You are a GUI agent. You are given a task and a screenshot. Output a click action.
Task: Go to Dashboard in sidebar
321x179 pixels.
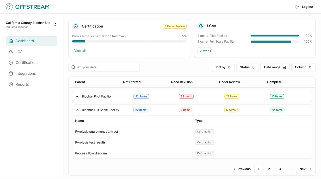[32, 41]
